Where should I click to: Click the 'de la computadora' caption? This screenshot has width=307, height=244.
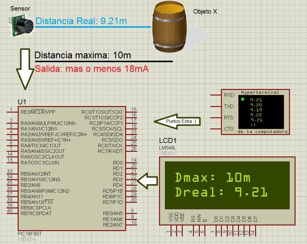point(262,131)
